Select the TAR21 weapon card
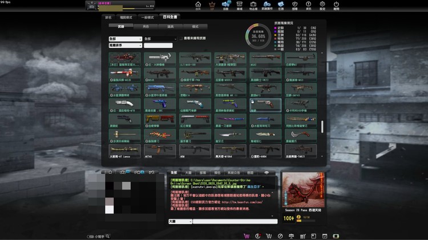Image resolution: width=428 pixels, height=240 pixels. click(301, 151)
